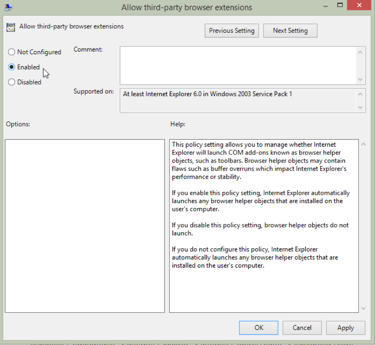Minimize the policy settings window

click(325, 5)
